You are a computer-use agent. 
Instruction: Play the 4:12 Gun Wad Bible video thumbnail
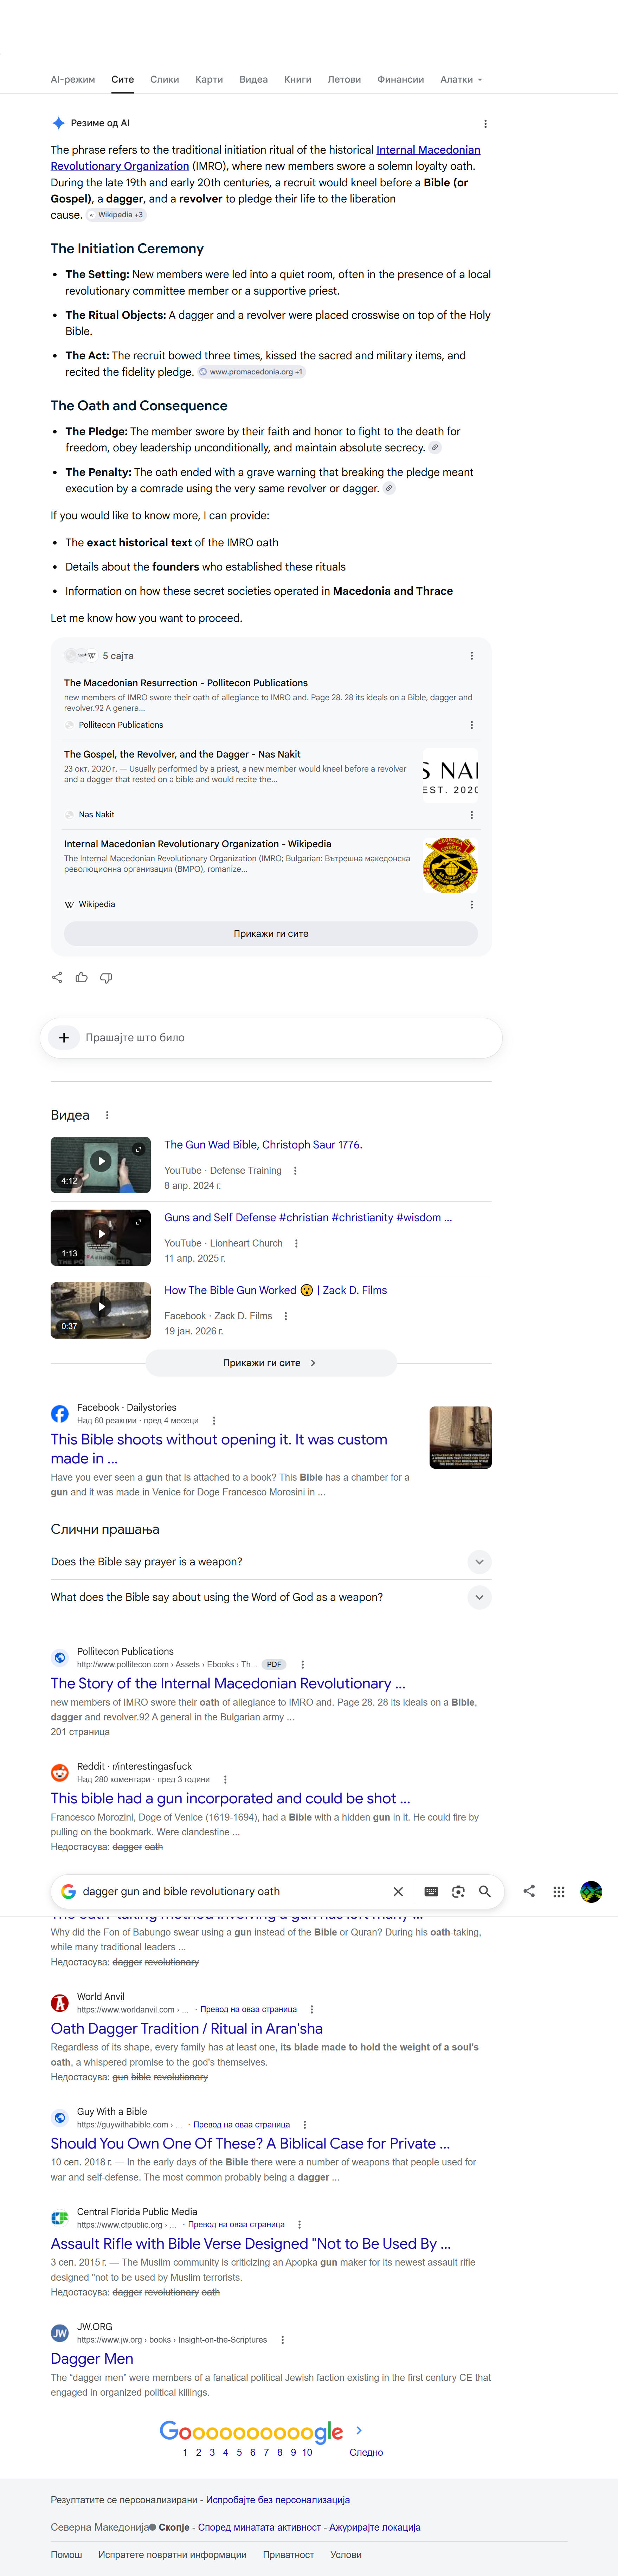pos(101,1165)
